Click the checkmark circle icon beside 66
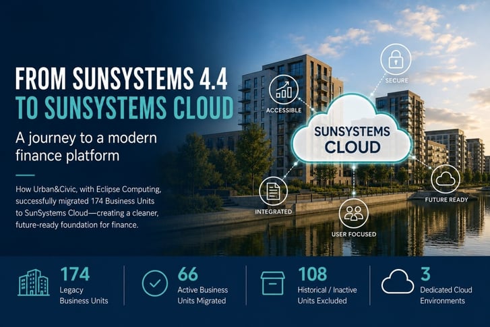The image size is (490, 327). tap(155, 283)
